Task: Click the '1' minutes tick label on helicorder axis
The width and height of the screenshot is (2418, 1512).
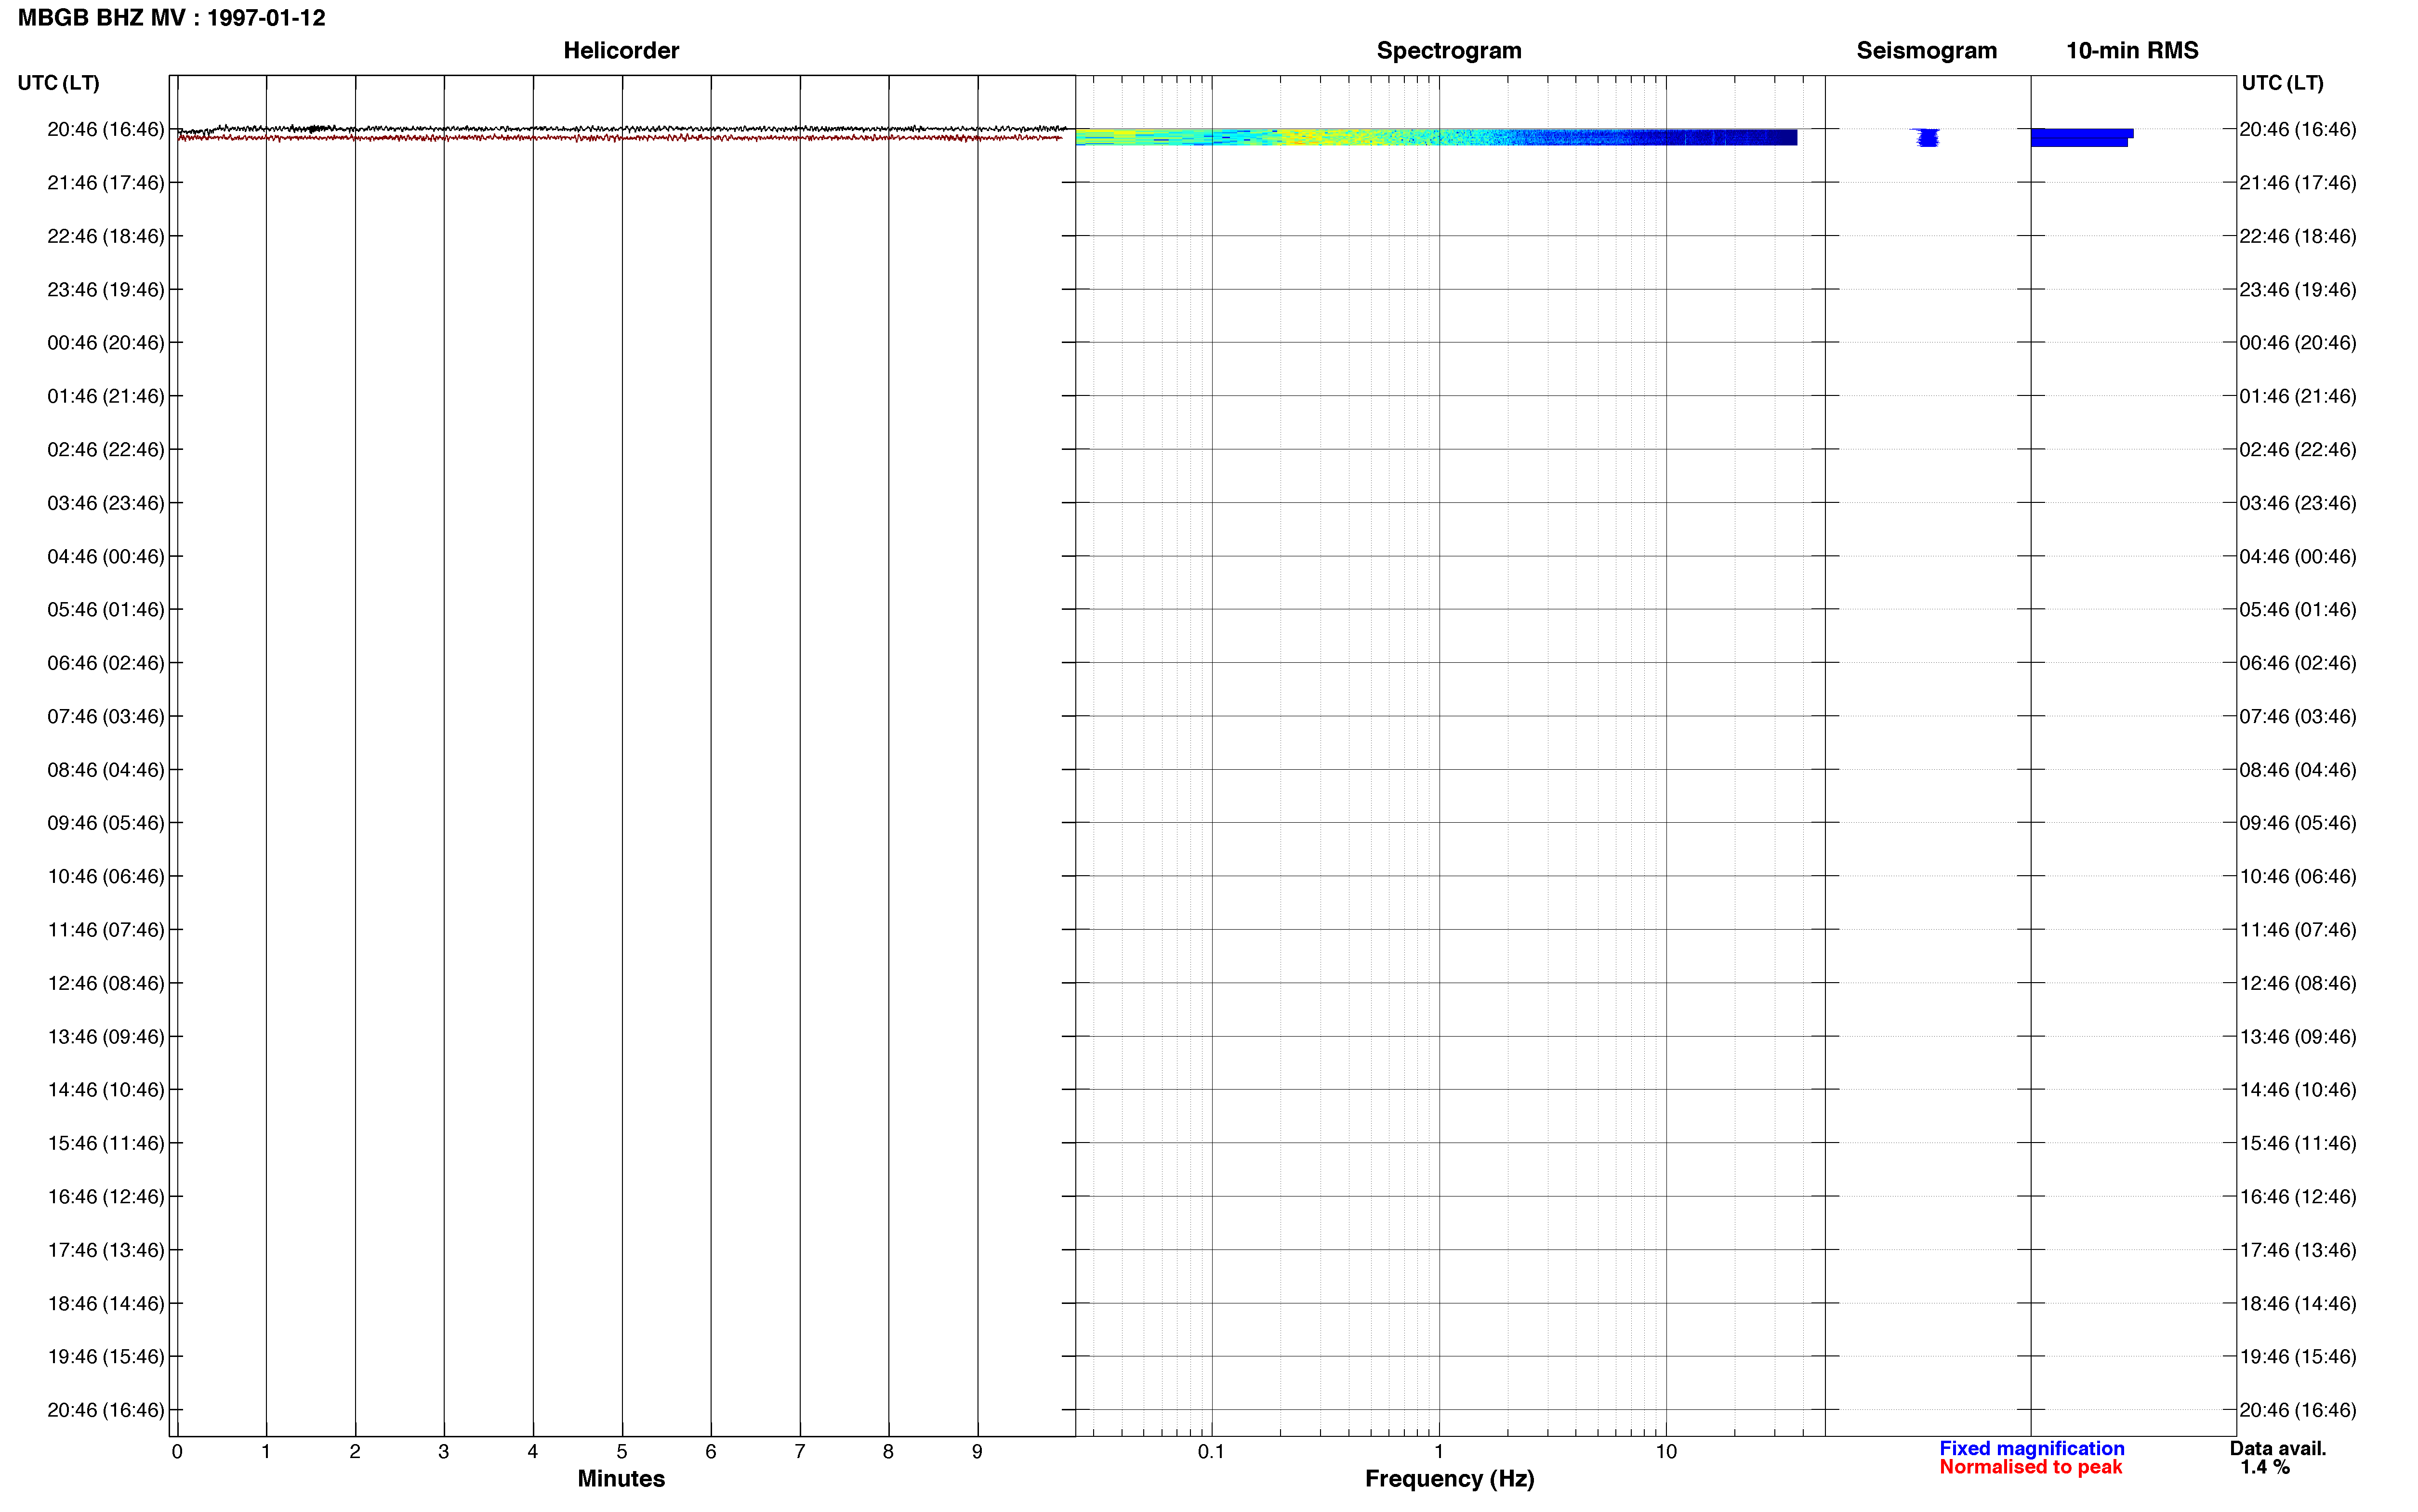Action: coord(266,1452)
